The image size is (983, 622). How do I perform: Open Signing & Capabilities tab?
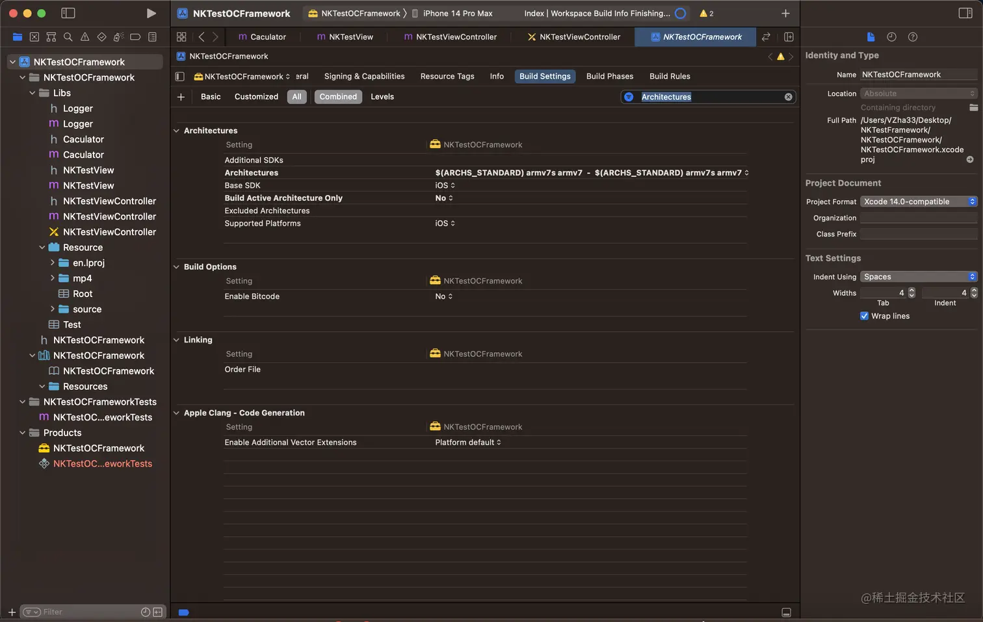tap(364, 77)
